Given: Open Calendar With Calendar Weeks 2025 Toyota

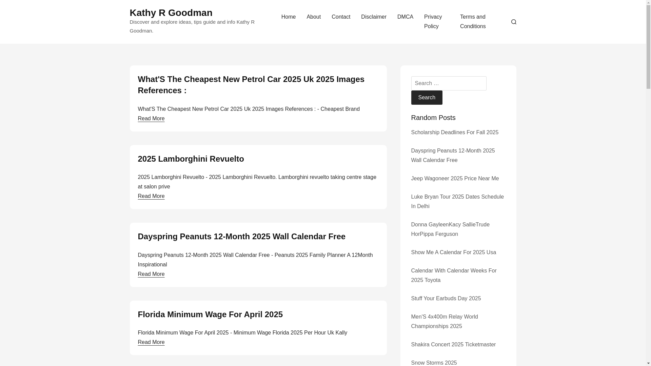Looking at the screenshot, I should pyautogui.click(x=454, y=276).
